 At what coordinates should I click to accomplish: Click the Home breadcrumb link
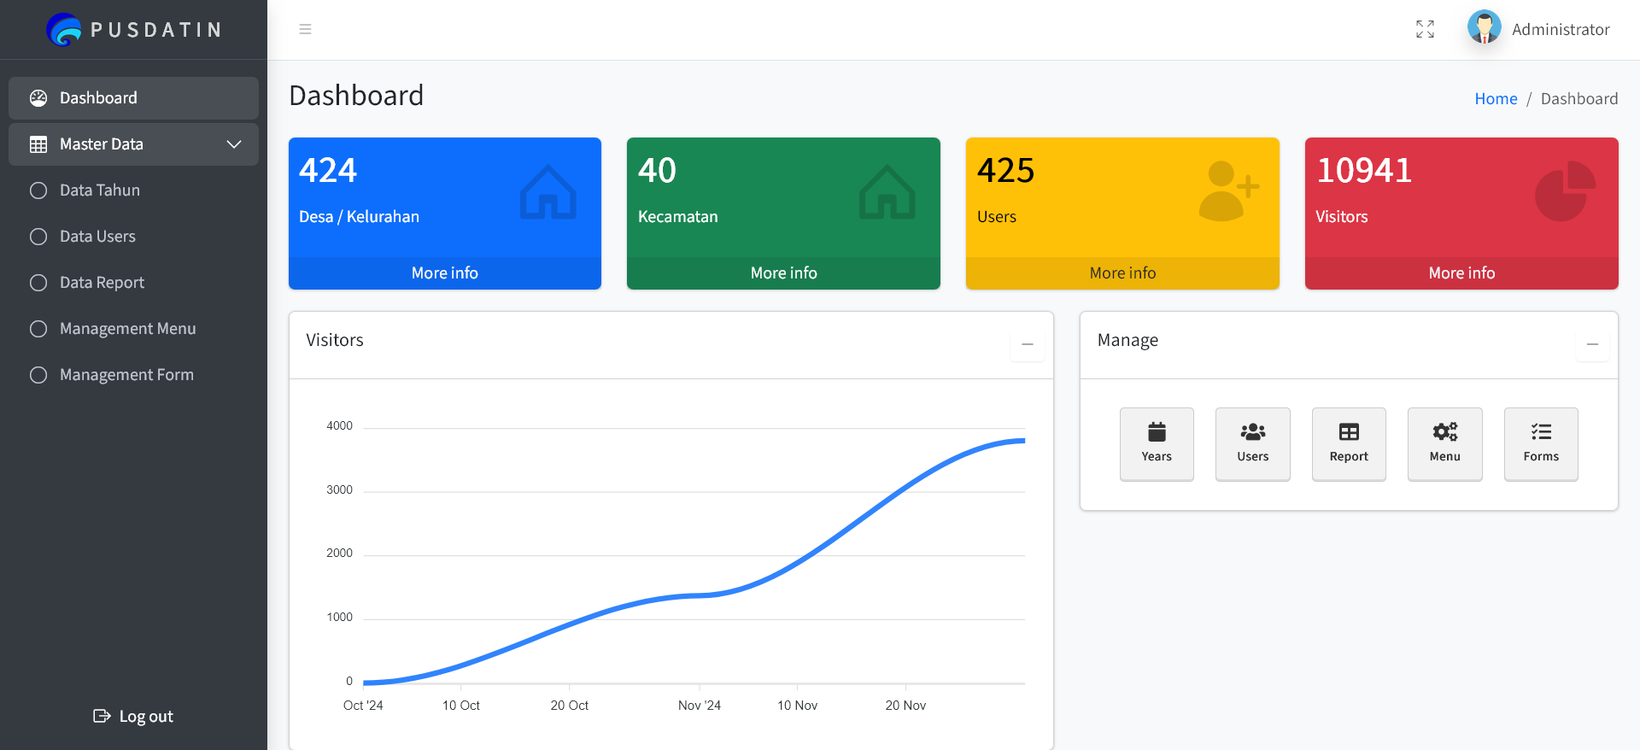click(x=1496, y=99)
